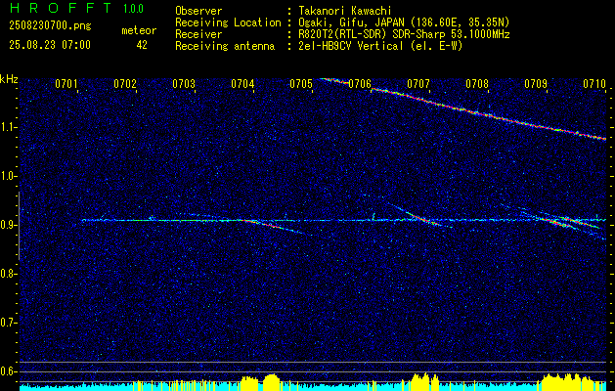Click the 0709 time marker
Screen dimensions: 615x391
coord(536,83)
